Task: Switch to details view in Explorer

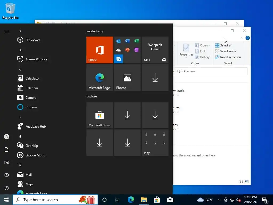Action: point(241,182)
